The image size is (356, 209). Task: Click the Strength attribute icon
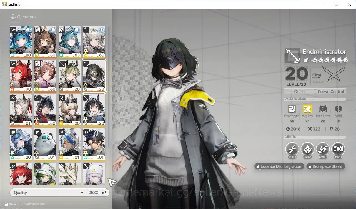tap(292, 109)
